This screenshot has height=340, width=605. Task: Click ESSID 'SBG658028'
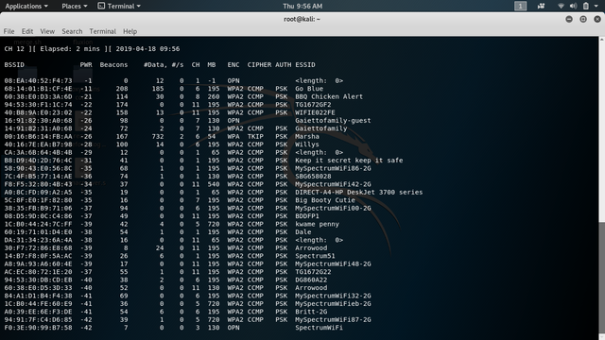(x=313, y=177)
